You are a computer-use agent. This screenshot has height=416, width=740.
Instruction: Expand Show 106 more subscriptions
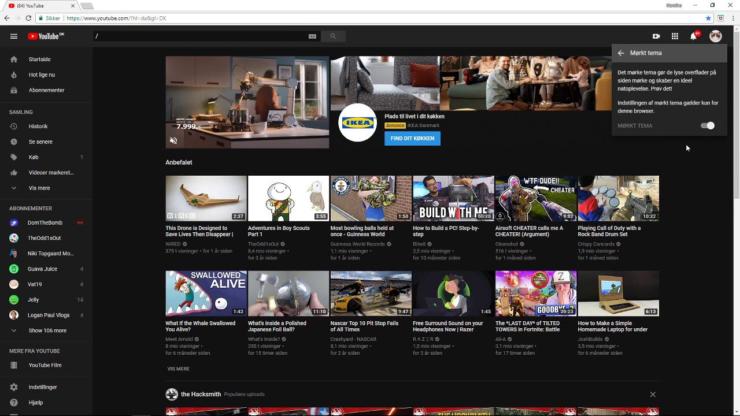tap(46, 330)
